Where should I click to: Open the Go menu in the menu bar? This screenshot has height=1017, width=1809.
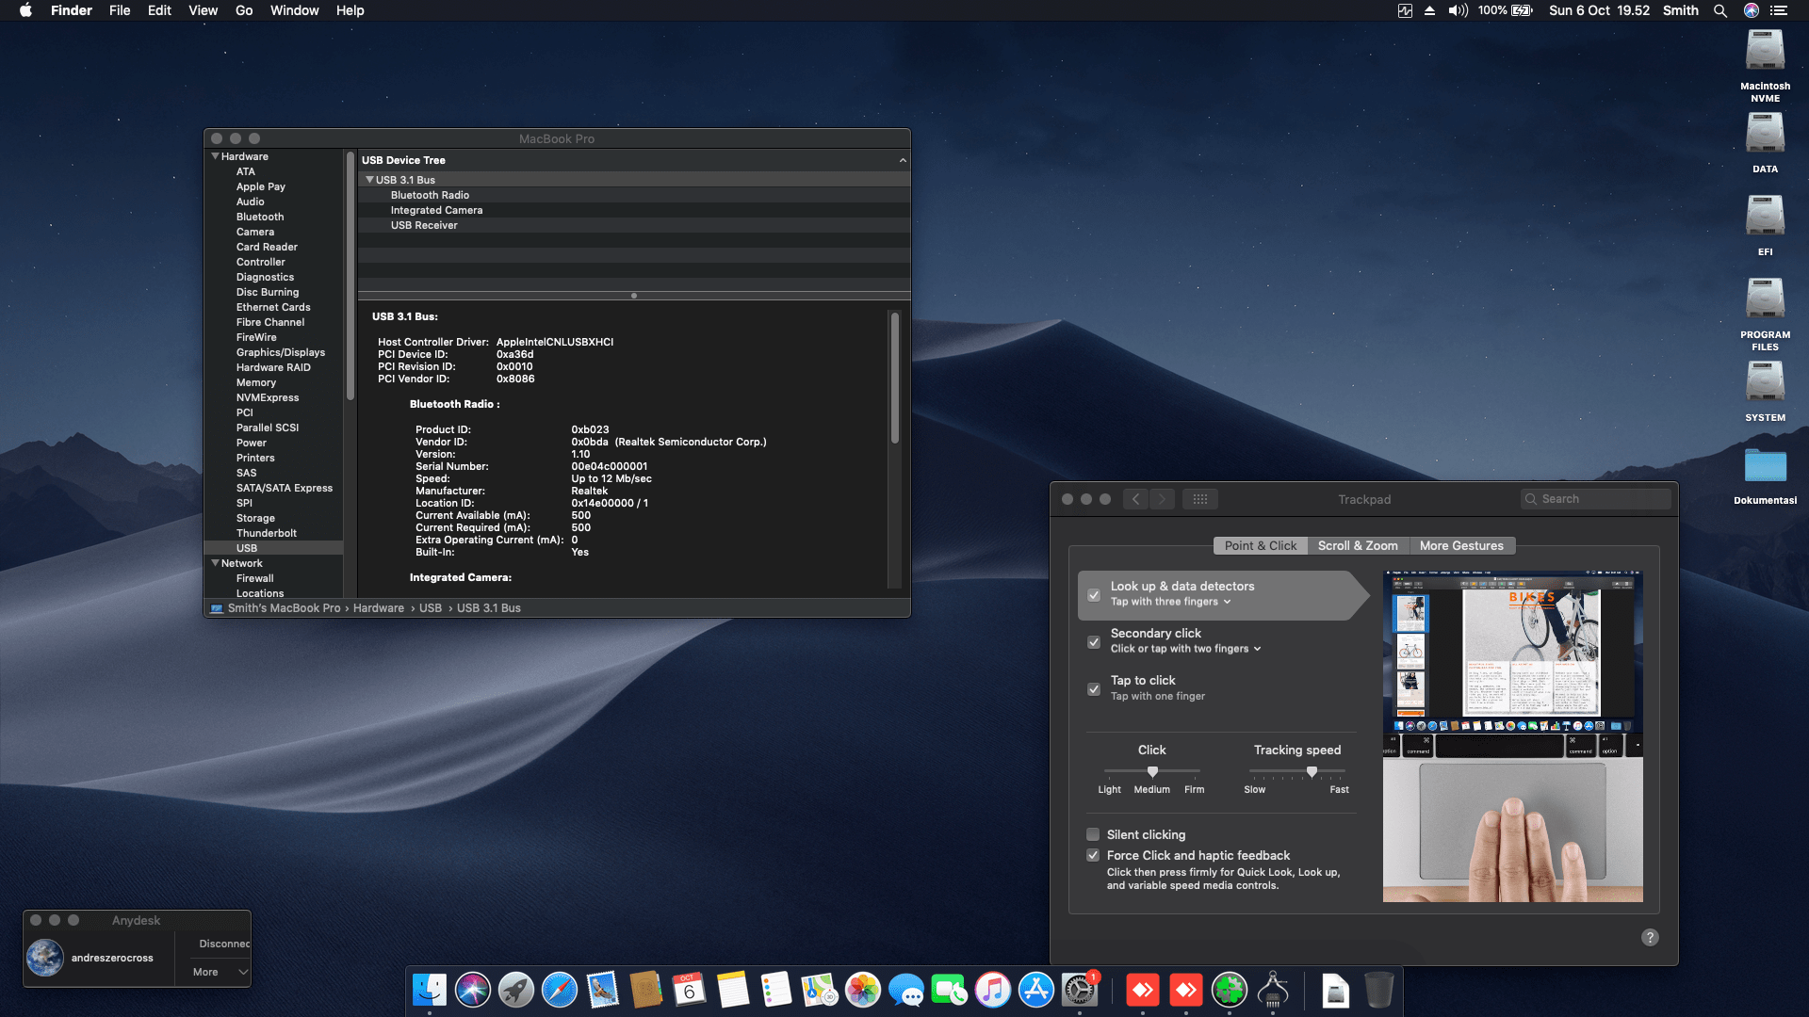[x=243, y=10]
